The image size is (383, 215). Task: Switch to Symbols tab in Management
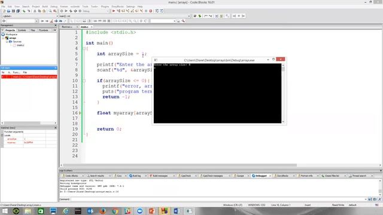[x=22, y=30]
